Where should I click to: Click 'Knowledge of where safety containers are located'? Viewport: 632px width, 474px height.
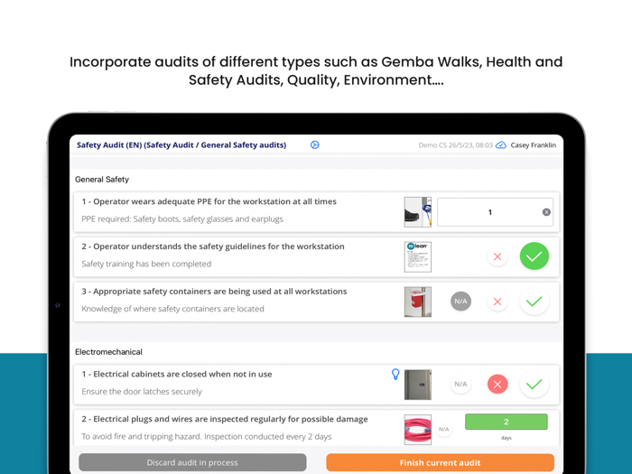coord(173,309)
